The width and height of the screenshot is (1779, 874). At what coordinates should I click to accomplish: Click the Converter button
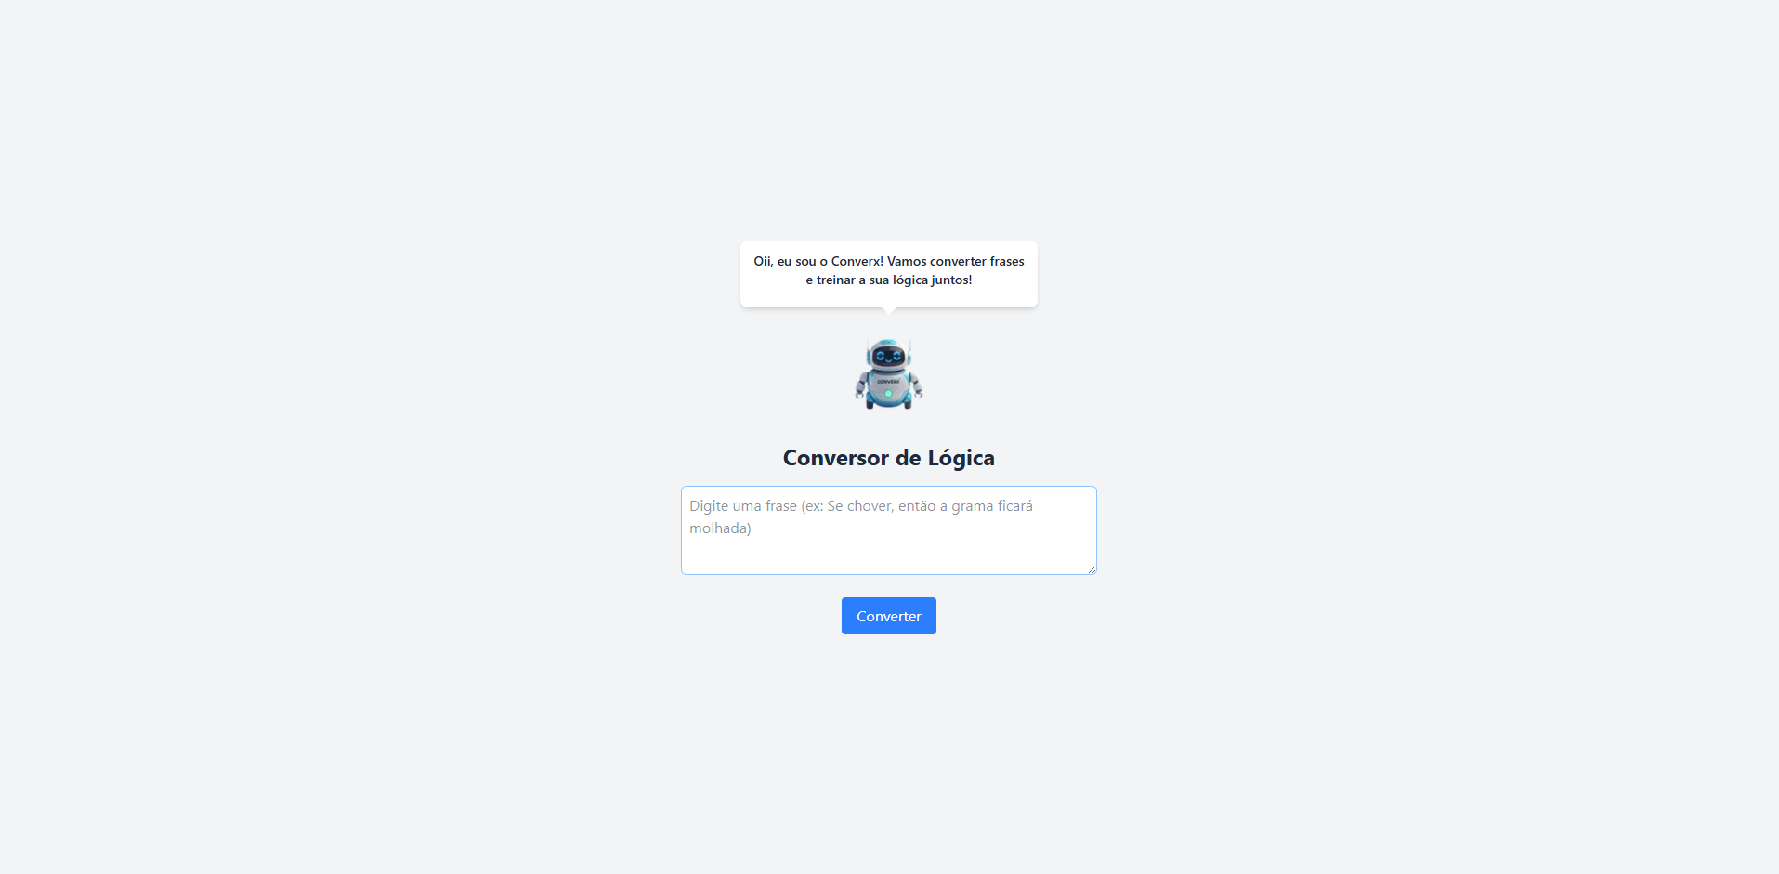click(889, 616)
